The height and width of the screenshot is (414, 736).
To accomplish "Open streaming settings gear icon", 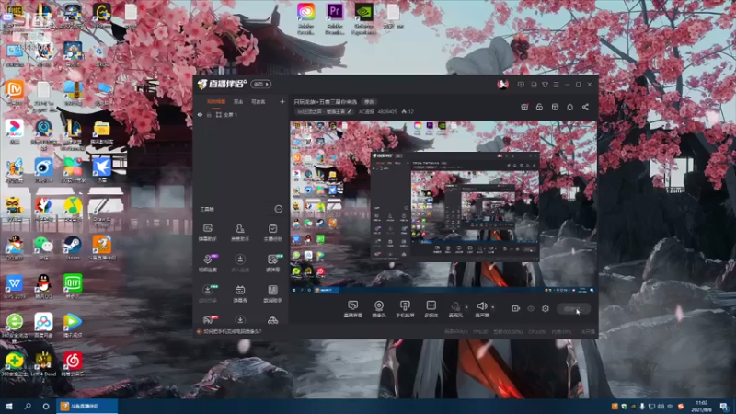I will click(x=546, y=308).
